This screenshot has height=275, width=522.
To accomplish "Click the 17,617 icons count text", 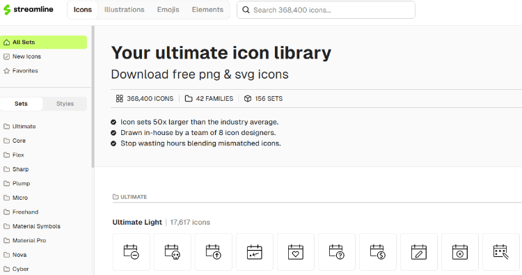I will [x=190, y=222].
